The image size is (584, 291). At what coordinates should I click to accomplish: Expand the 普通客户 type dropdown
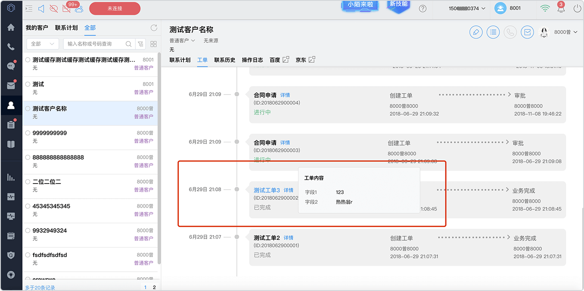182,40
